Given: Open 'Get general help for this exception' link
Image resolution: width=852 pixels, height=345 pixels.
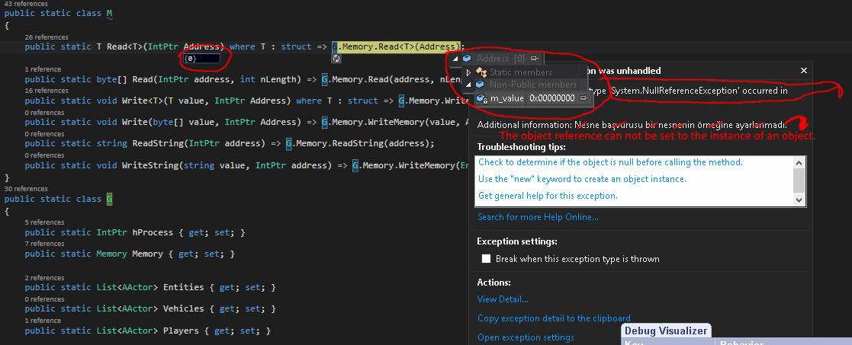Looking at the screenshot, I should 548,196.
